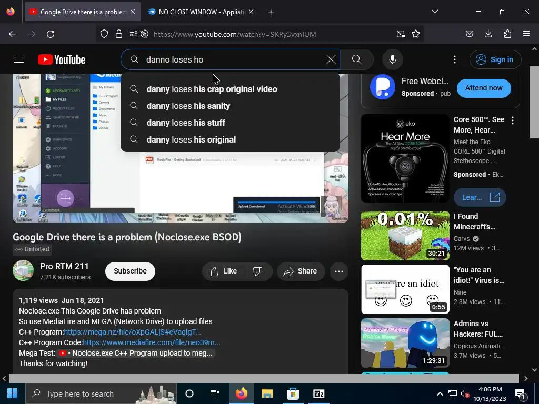The image size is (539, 404).
Task: Open 7-Zip from taskbar
Action: 318,393
